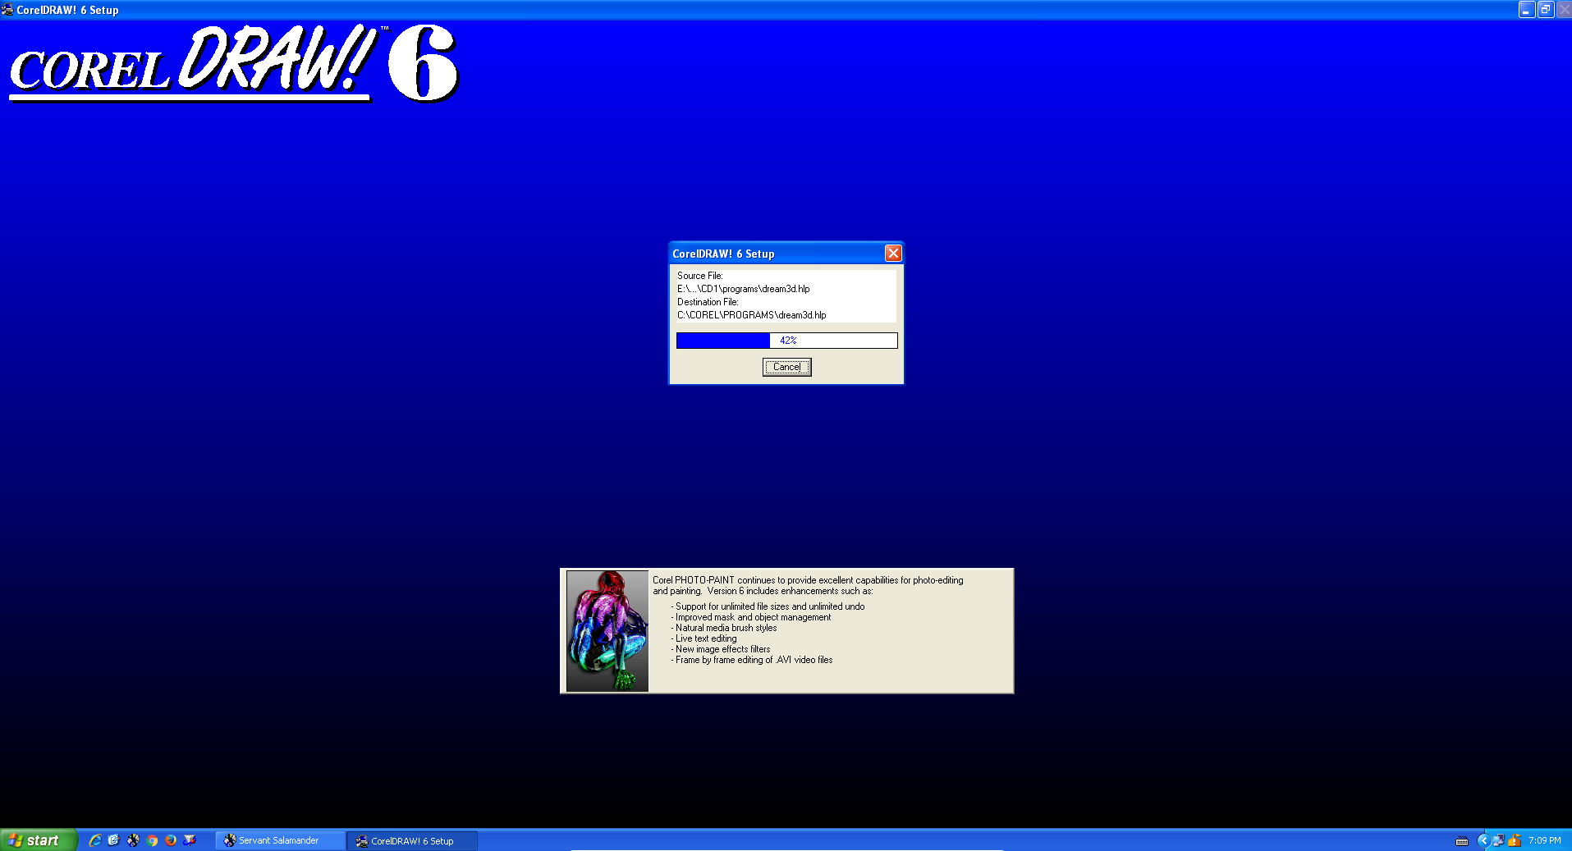Click the keyboard icon in the taskbar
Image resolution: width=1572 pixels, height=851 pixels.
pos(1462,841)
